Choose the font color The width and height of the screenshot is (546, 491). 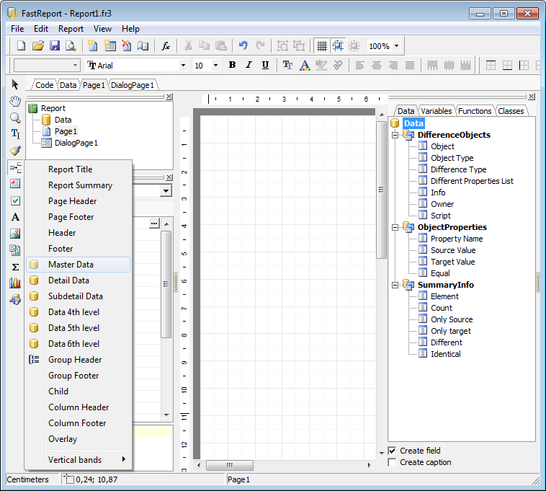point(305,65)
